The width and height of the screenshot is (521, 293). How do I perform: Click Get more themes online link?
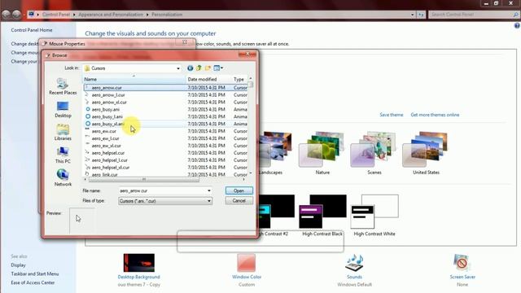click(435, 115)
